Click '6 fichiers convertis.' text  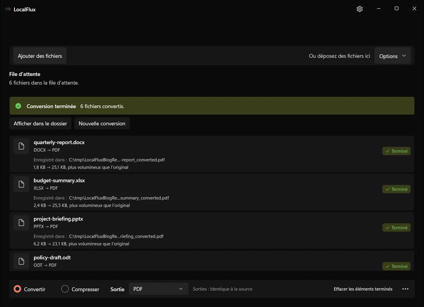102,106
